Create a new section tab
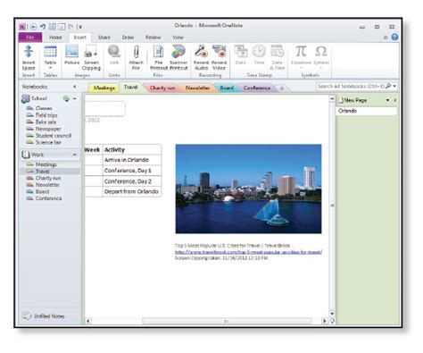 coord(281,88)
